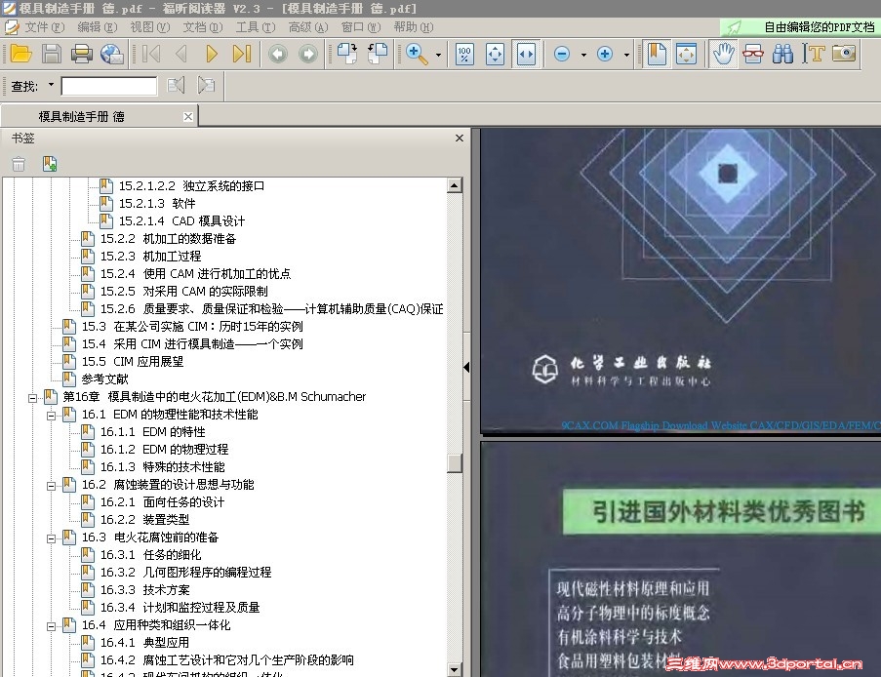Image resolution: width=881 pixels, height=677 pixels.
Task: Toggle full screen layout icon
Action: tap(687, 54)
